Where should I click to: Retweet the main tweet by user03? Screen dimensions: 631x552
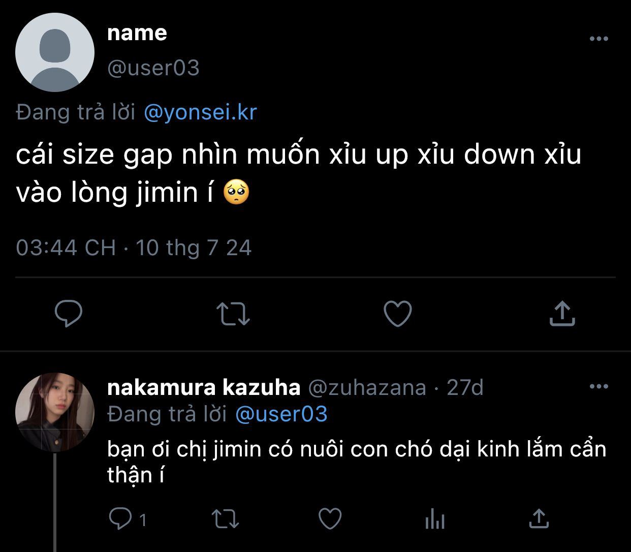233,314
